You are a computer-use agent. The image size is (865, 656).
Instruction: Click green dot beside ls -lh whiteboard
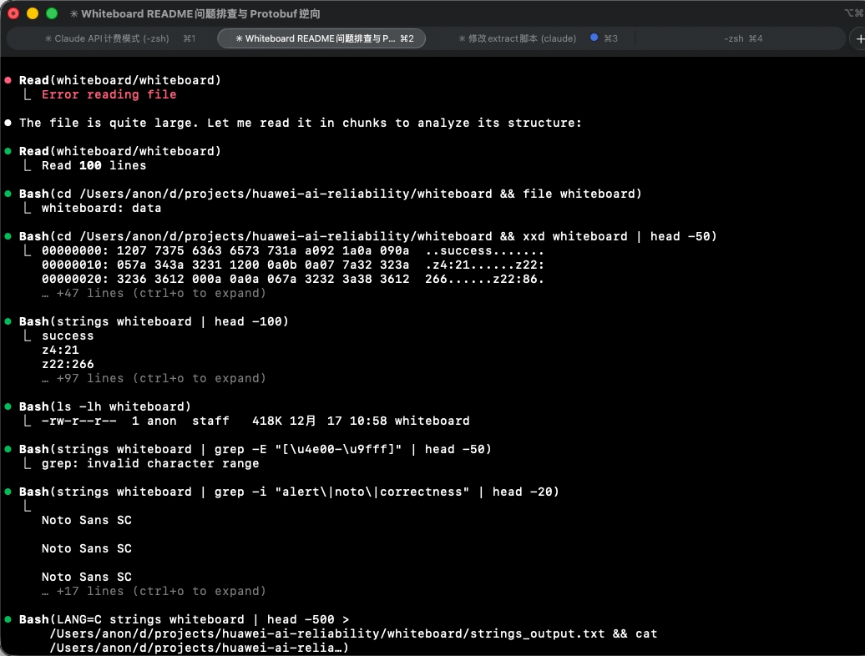pyautogui.click(x=8, y=406)
